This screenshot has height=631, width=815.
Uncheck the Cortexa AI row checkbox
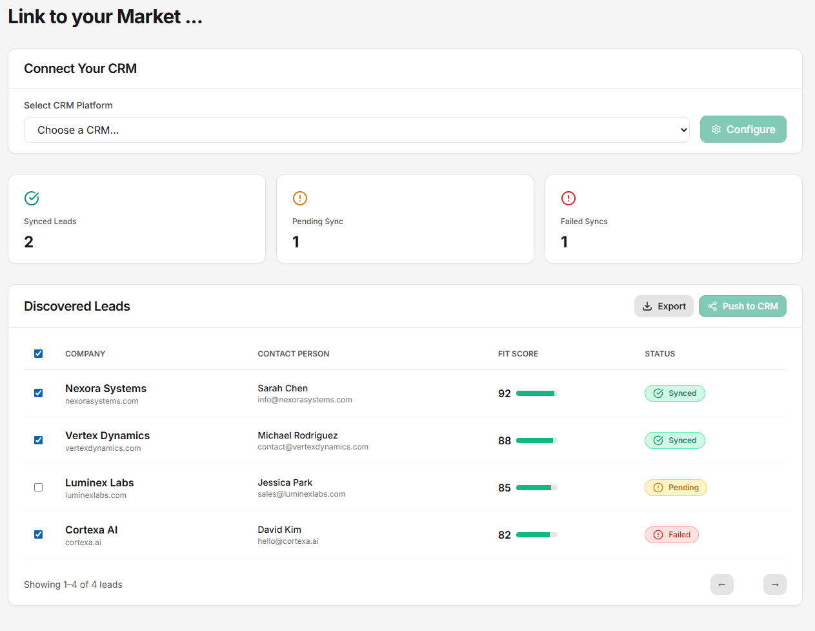[x=39, y=534]
